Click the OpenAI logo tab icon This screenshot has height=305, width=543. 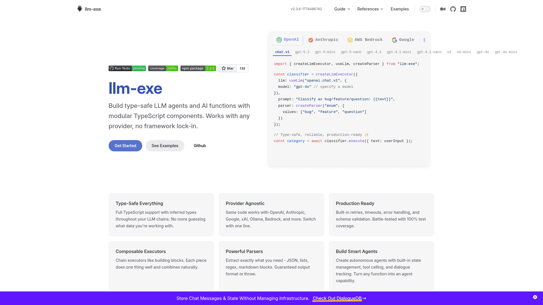tap(279, 40)
